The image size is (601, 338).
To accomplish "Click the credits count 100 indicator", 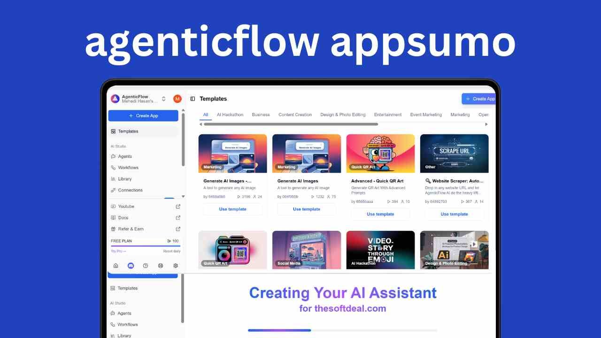I will point(173,241).
